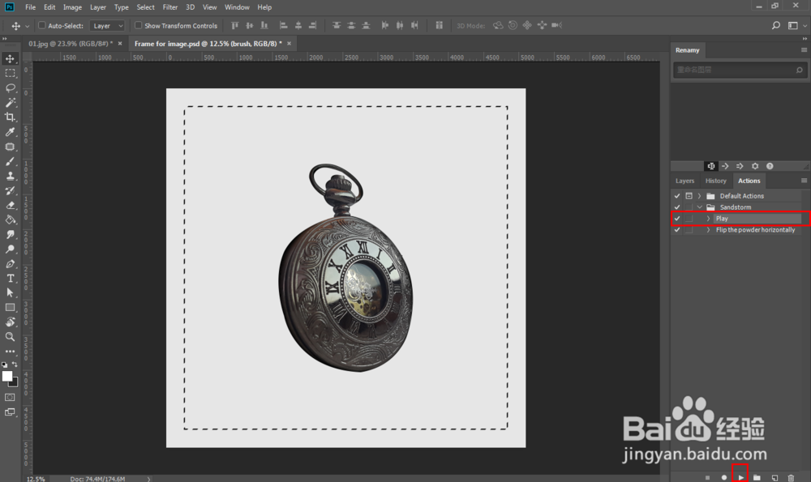Toggle check mark for Flip the powder horizontally
This screenshot has width=811, height=482.
pos(677,230)
